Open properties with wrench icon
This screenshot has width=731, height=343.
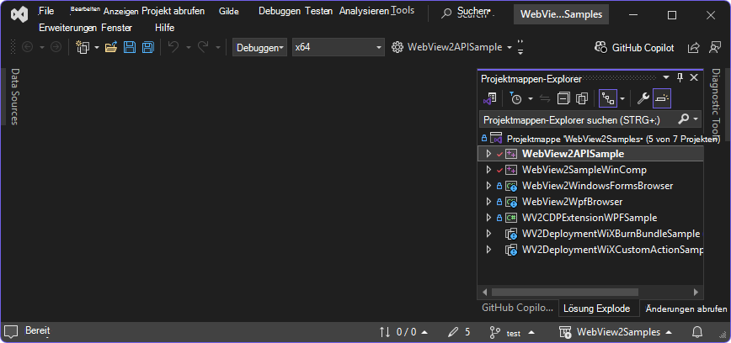click(x=643, y=98)
